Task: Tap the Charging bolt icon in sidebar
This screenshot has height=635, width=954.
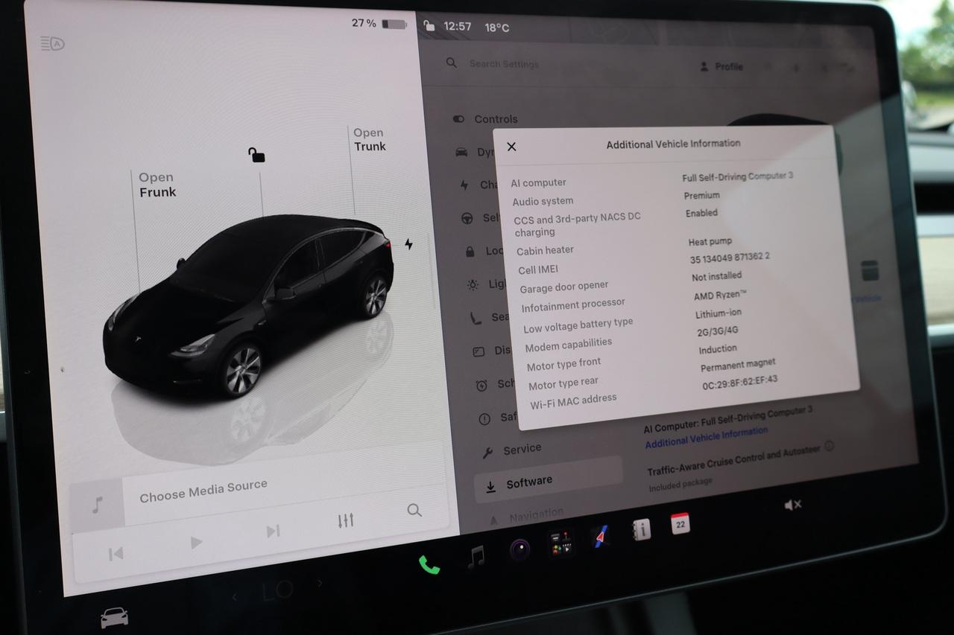Action: pos(464,185)
